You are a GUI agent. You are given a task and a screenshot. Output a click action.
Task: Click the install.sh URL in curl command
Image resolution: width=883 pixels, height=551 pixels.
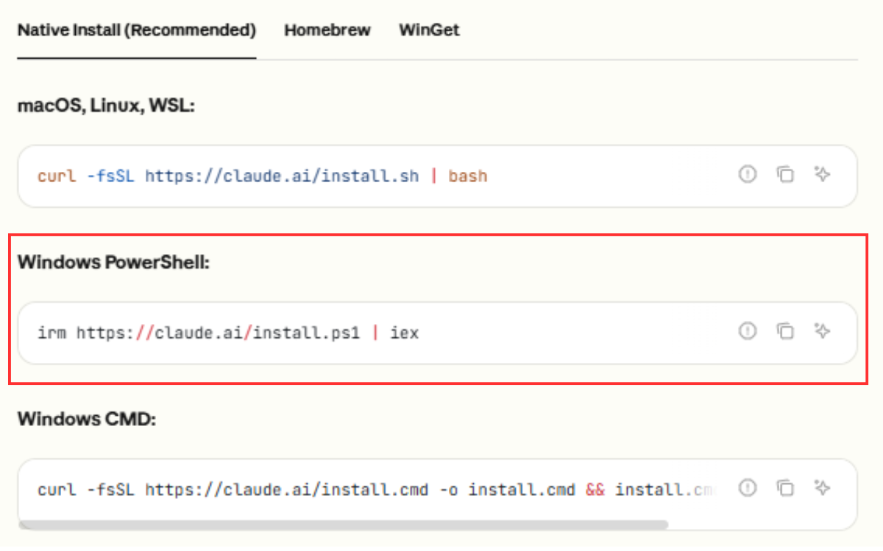click(282, 176)
